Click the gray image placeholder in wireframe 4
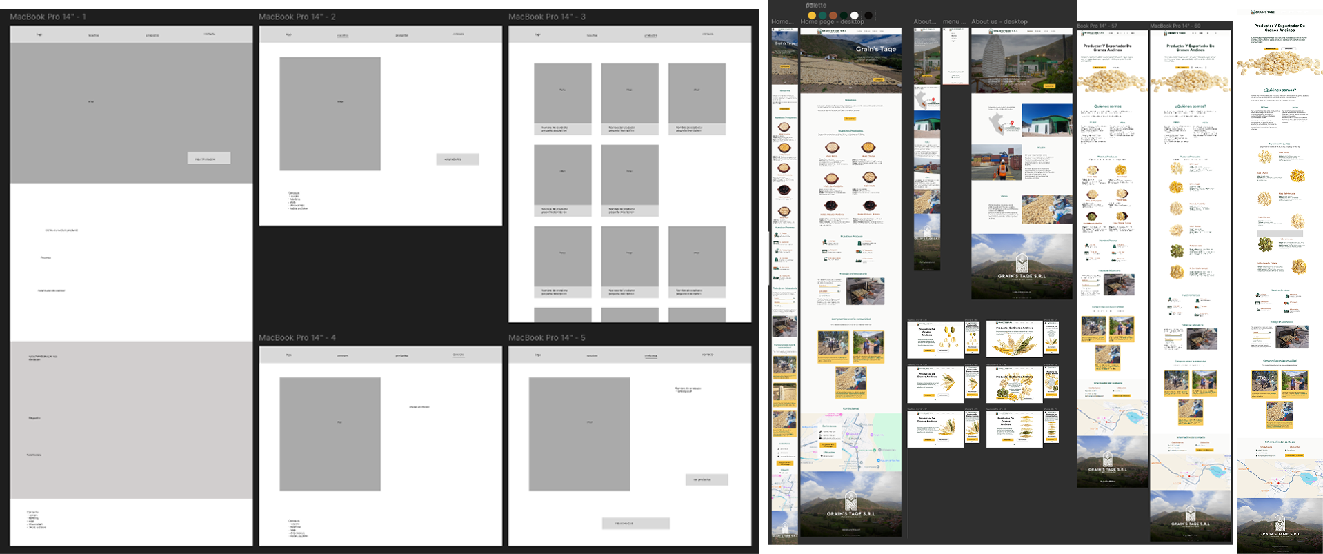This screenshot has height=554, width=1323. pos(330,434)
